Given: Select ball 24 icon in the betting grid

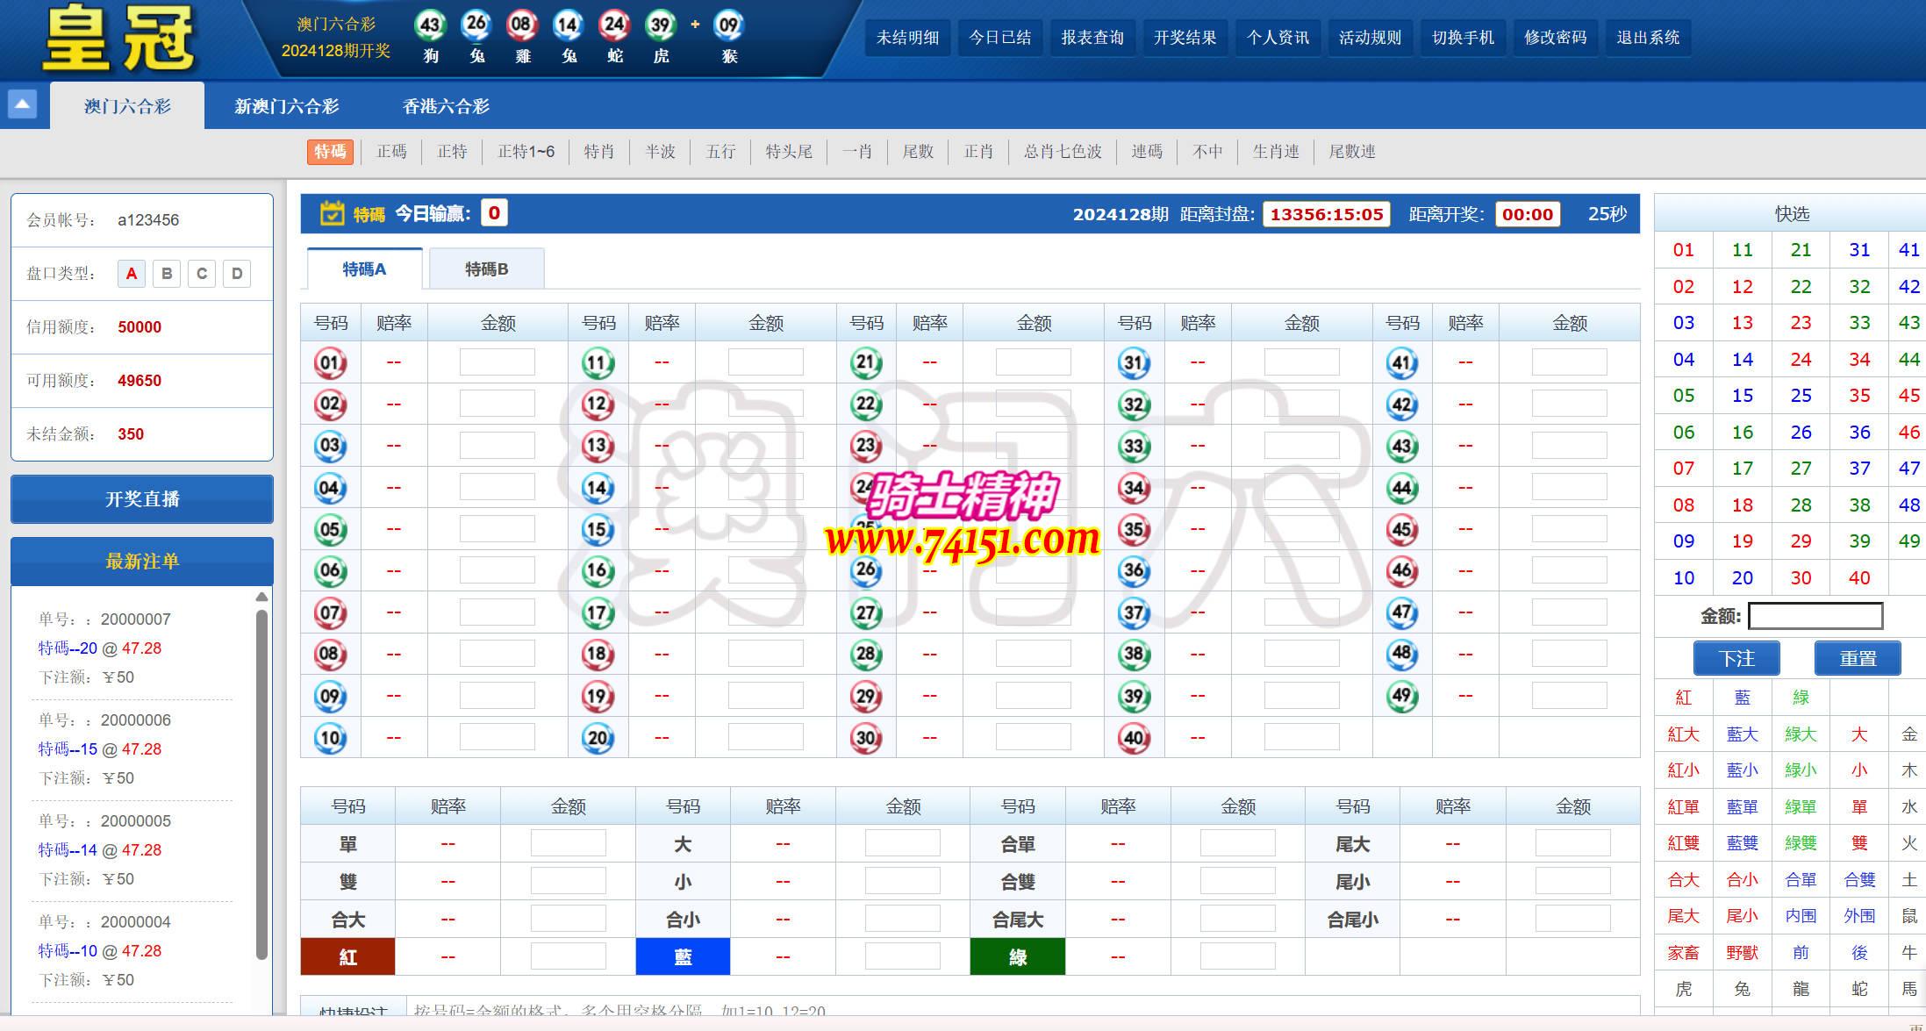Looking at the screenshot, I should pos(867,487).
